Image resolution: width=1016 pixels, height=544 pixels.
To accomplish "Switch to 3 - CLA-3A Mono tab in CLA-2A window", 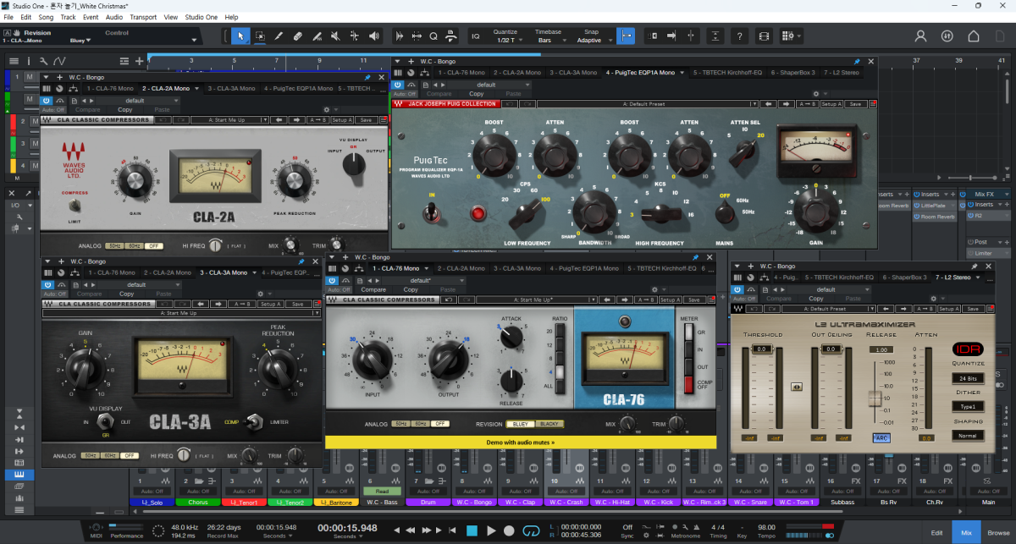I will point(230,88).
